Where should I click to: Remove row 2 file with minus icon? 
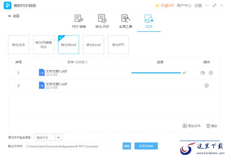206,86
